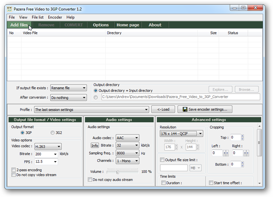Open the Encoder menu
This screenshot has height=197, width=273.
pyautogui.click(x=55, y=17)
